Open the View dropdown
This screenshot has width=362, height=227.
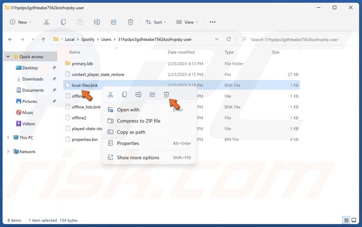pos(187,22)
